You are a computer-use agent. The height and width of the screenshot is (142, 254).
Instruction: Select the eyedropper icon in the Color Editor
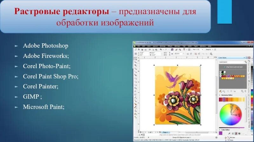click(229, 133)
